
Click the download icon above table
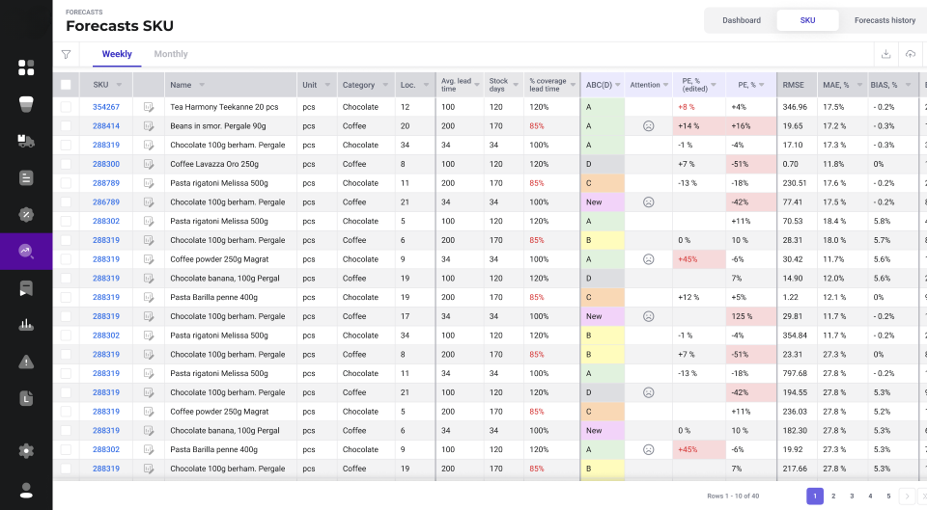[x=885, y=54]
